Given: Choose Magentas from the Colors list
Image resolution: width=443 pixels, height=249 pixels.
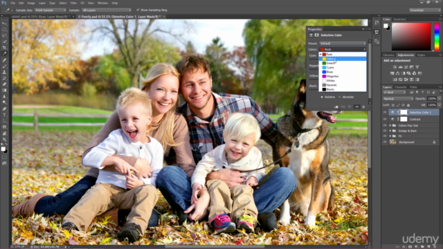Looking at the screenshot, I should pos(343,76).
